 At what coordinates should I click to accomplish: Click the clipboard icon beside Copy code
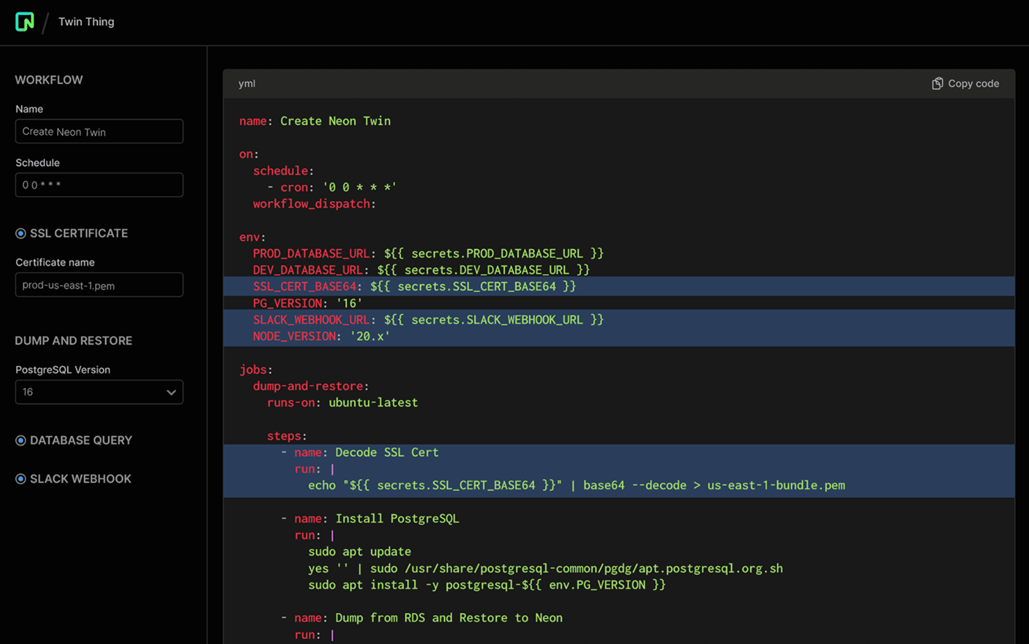point(937,84)
